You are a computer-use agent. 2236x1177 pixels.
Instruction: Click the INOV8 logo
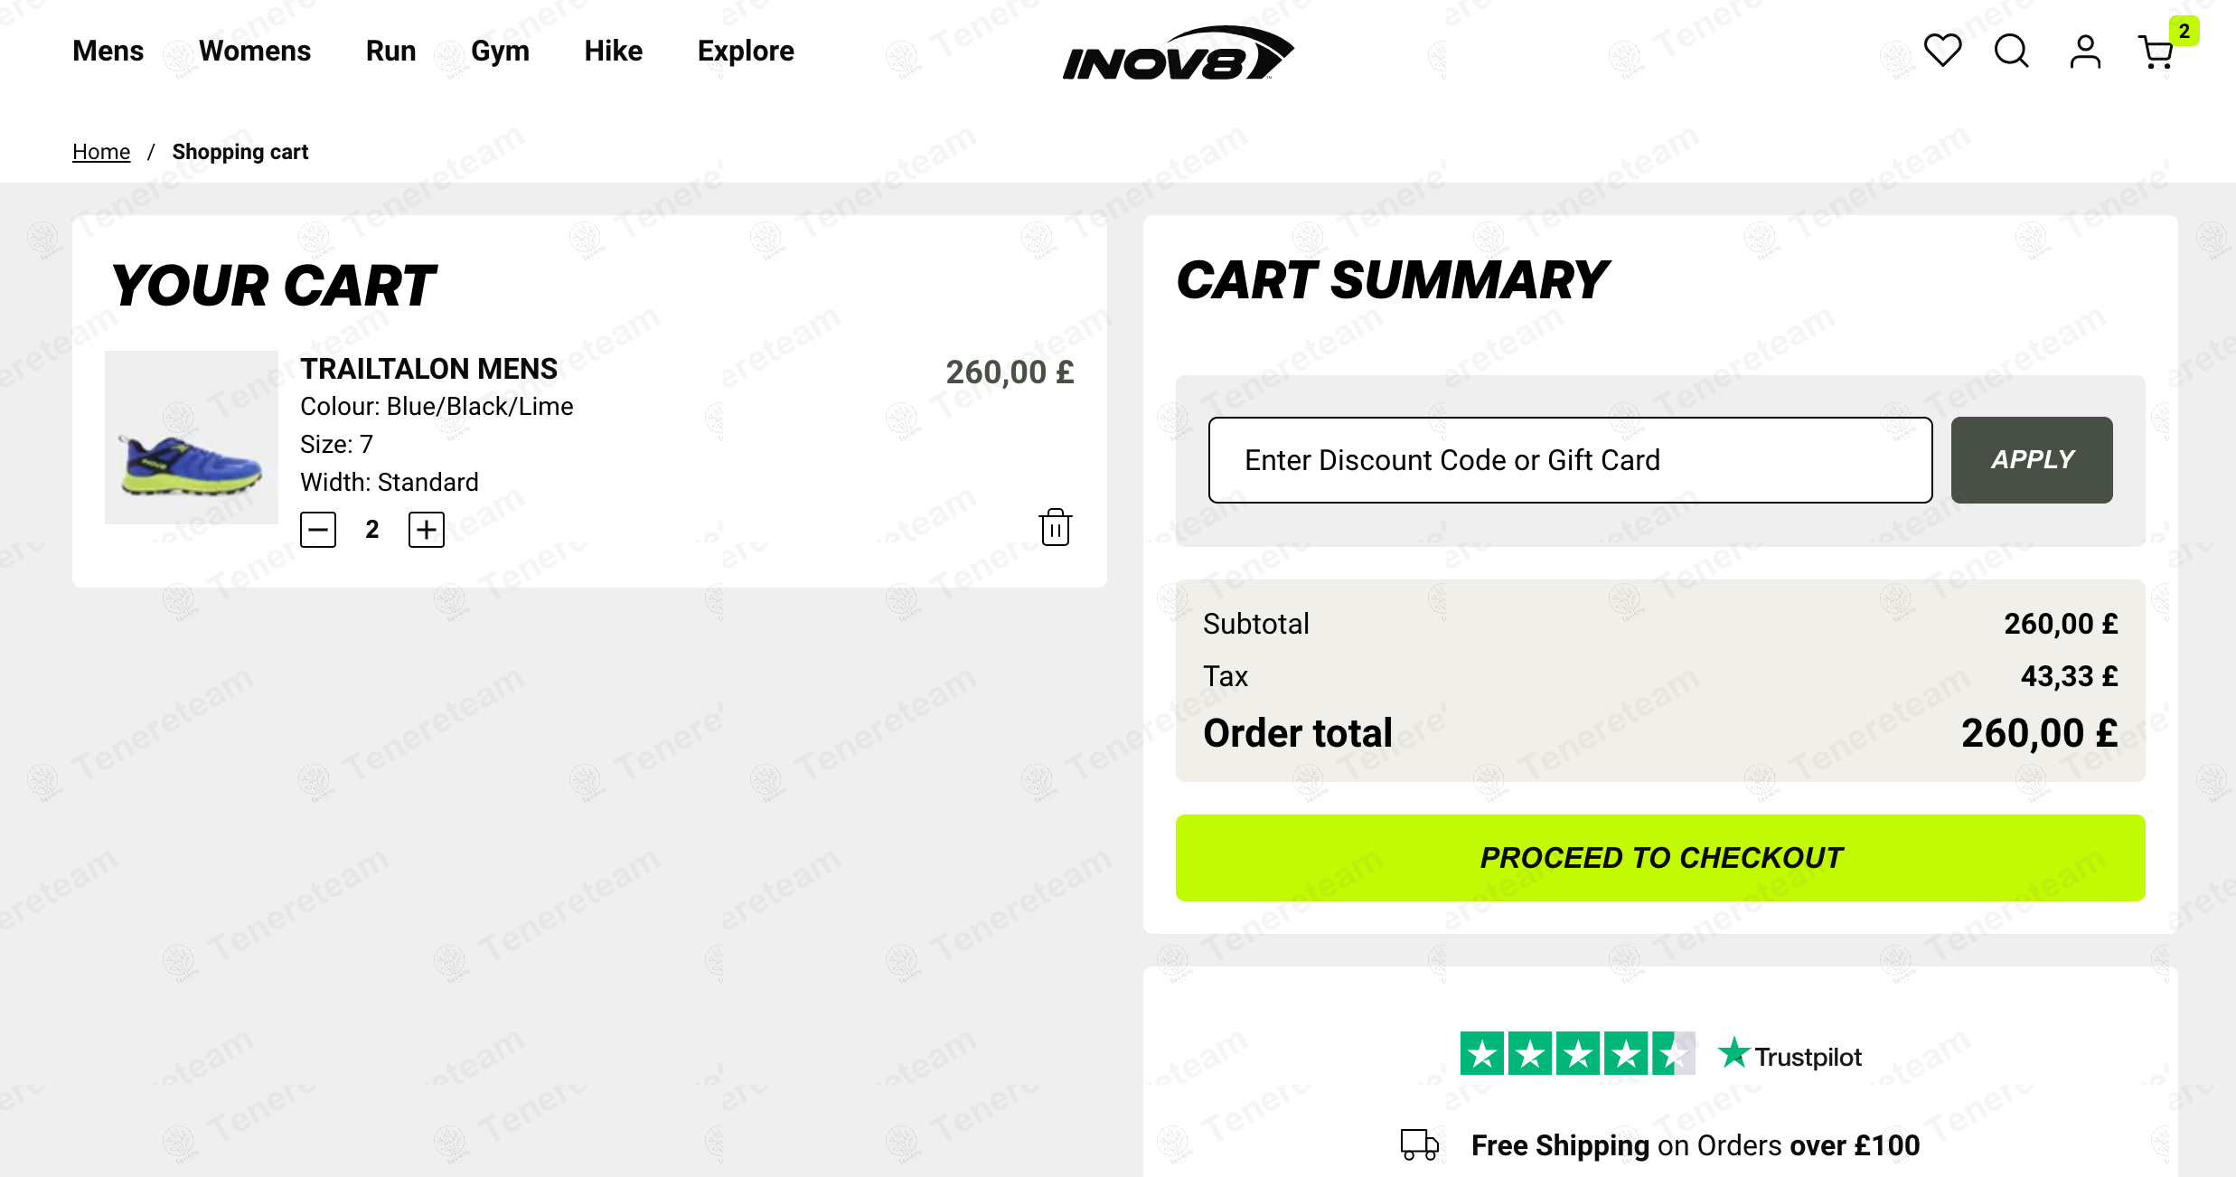point(1178,53)
